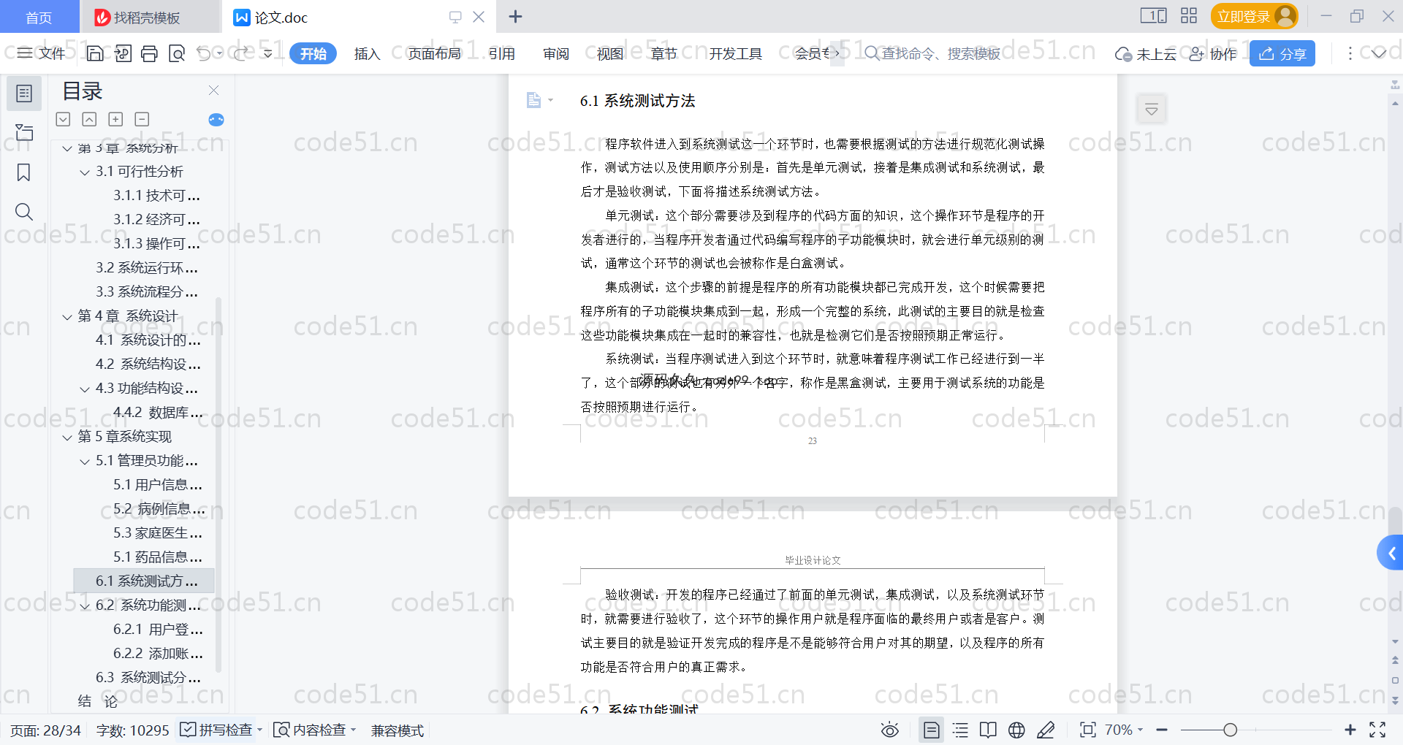Click the 未上云 cloud status button
Viewport: 1403px width, 745px height.
1145,53
